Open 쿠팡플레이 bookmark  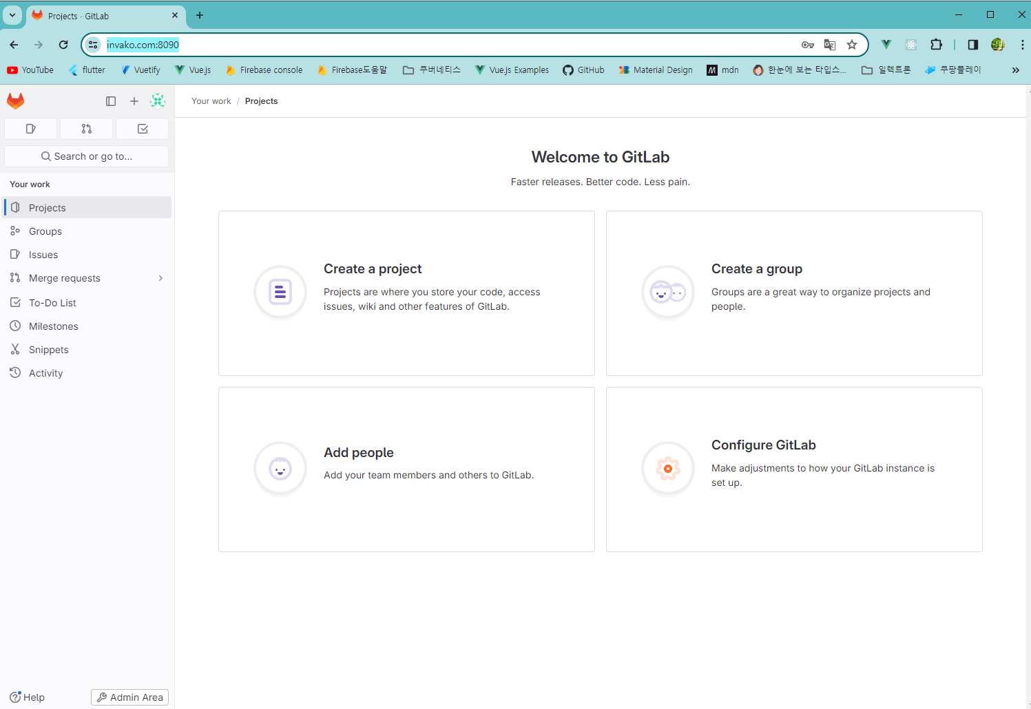[x=952, y=70]
